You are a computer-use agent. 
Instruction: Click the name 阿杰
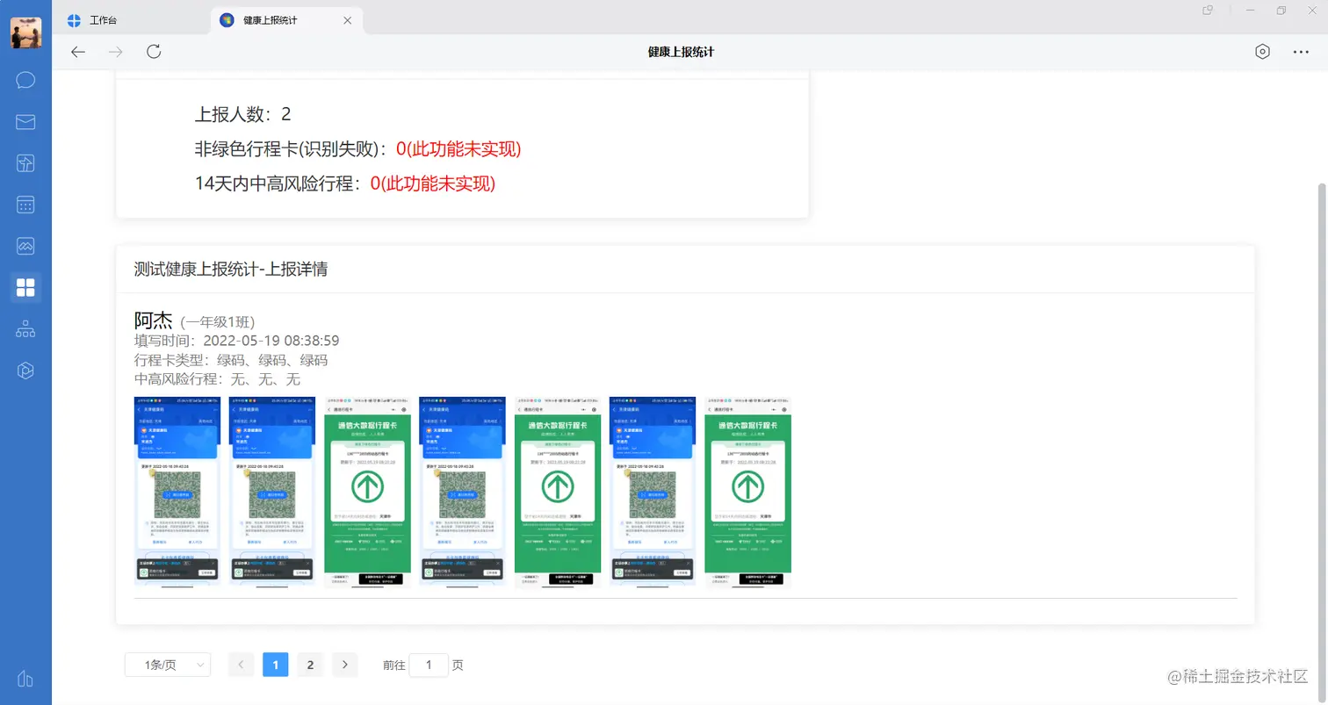point(154,320)
